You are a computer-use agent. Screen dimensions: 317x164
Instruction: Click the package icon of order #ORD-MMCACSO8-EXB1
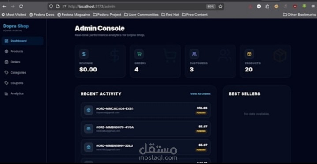(89, 110)
